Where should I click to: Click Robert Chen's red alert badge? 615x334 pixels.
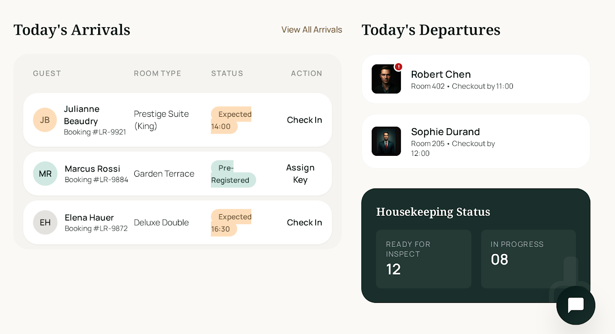[x=398, y=67]
